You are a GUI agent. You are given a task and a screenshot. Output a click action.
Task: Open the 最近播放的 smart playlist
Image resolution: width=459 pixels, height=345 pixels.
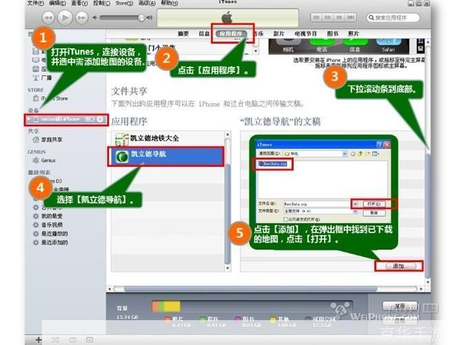point(54,234)
